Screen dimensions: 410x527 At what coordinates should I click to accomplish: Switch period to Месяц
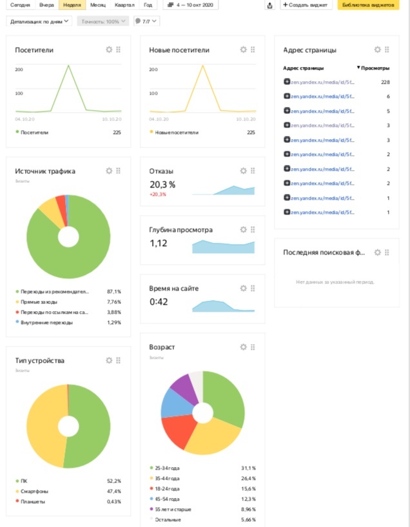(98, 5)
